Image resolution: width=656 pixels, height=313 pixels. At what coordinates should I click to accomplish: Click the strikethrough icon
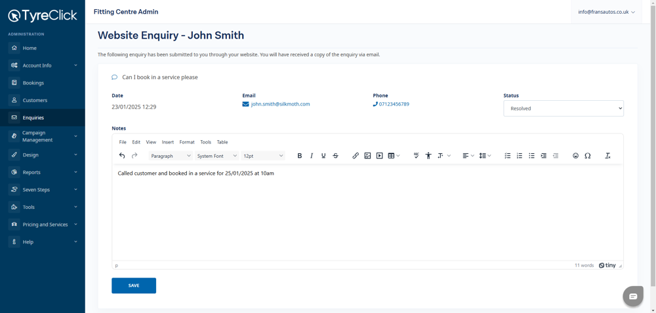point(335,156)
